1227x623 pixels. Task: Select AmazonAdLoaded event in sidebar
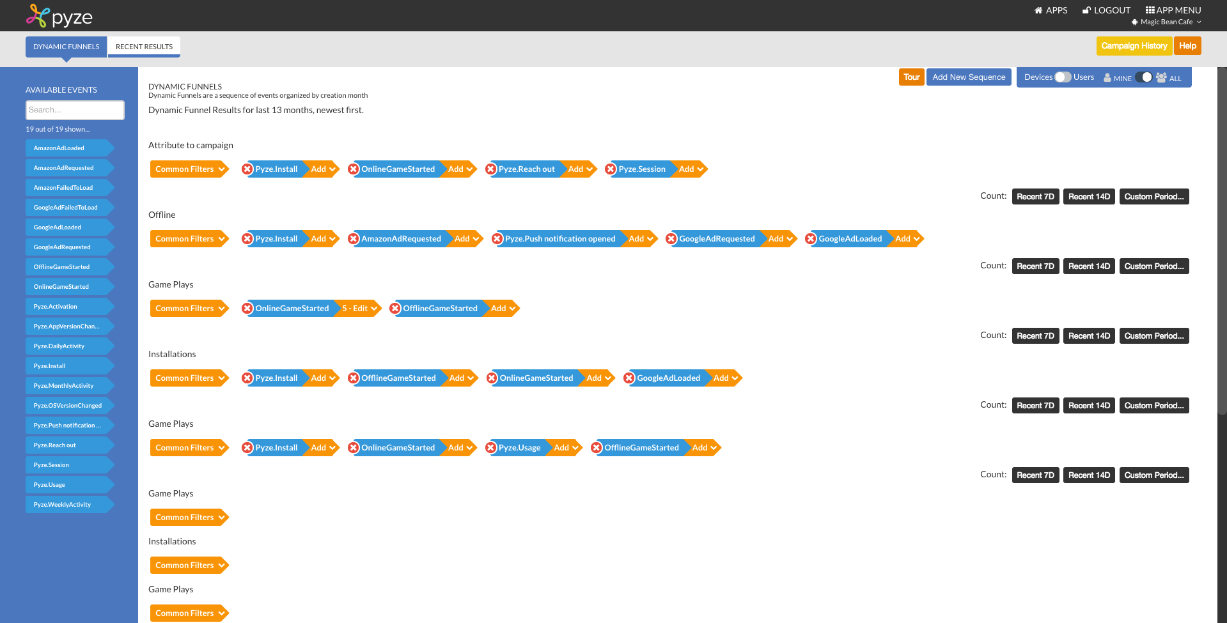[70, 148]
